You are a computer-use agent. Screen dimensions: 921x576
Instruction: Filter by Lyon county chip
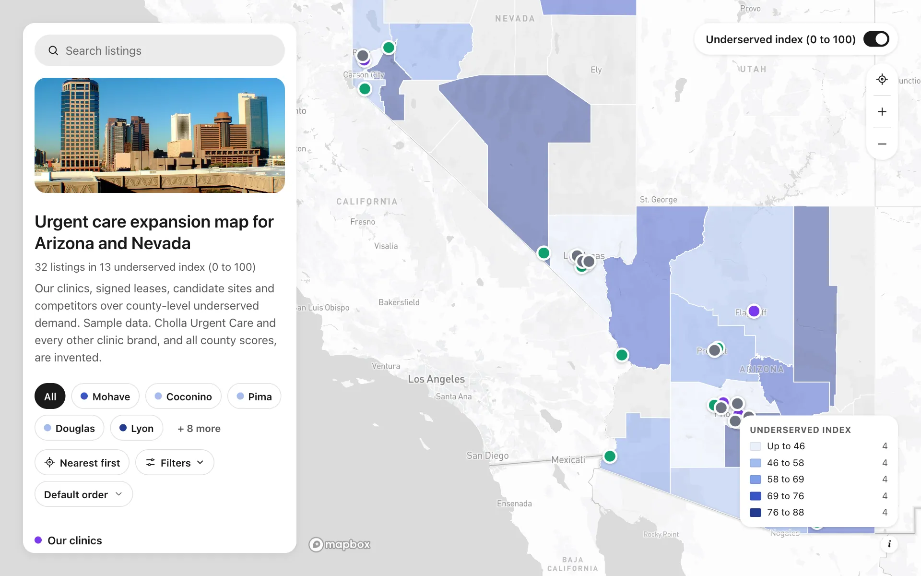pos(136,428)
